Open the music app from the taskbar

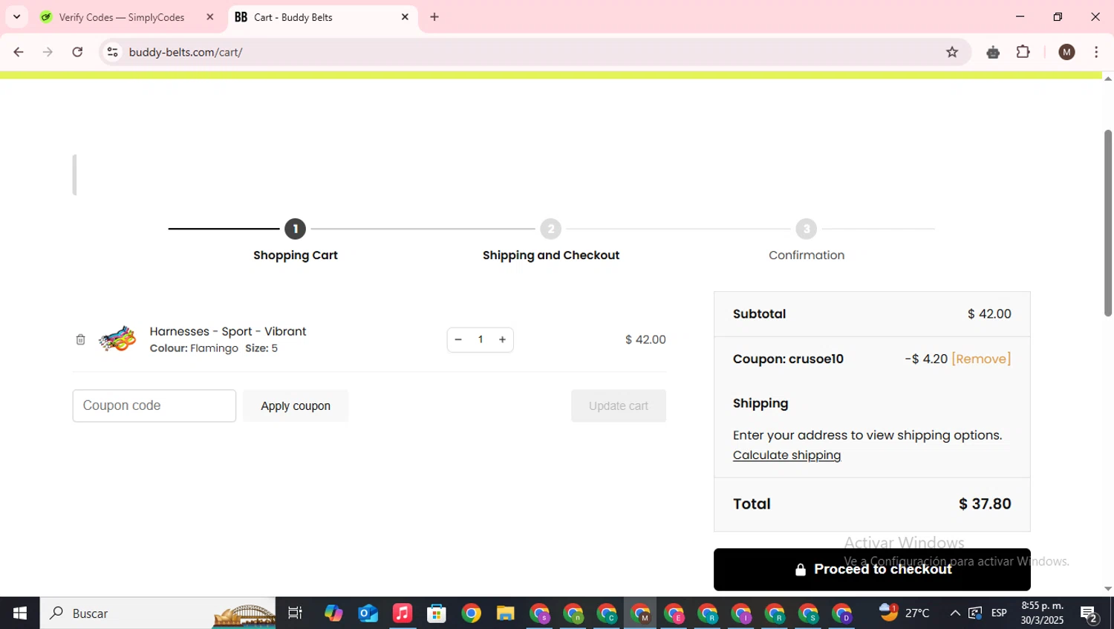point(403,613)
